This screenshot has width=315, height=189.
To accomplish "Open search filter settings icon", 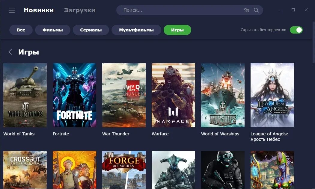I will pos(246,10).
